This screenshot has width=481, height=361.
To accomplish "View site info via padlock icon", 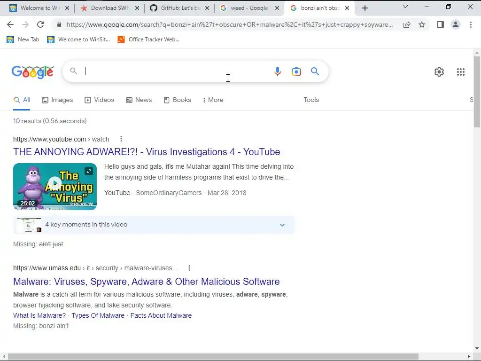I will (x=59, y=24).
